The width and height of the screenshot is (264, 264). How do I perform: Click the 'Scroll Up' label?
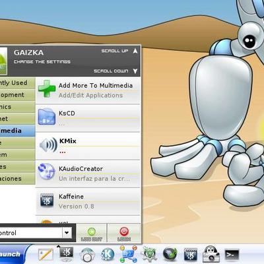(115, 51)
